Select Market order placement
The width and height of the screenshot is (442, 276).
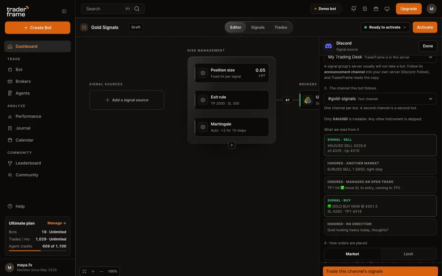click(x=352, y=254)
